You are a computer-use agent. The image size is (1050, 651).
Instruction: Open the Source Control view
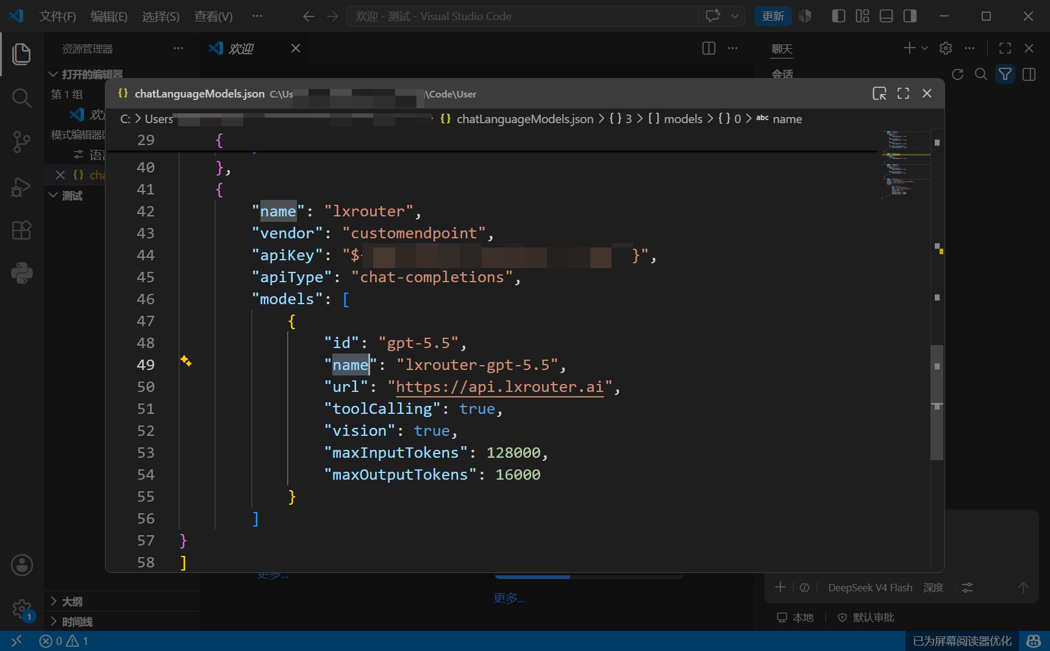pos(21,142)
